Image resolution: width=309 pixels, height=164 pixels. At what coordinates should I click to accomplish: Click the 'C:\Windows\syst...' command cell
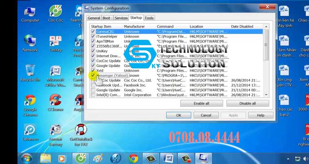(x=172, y=95)
